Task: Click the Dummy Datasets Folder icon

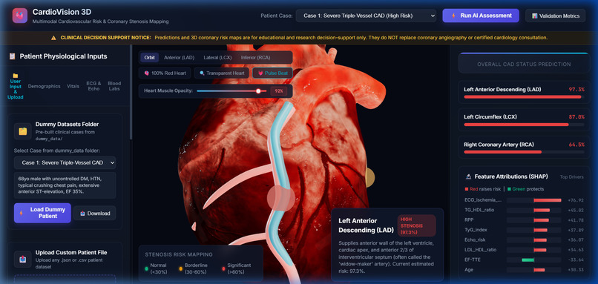Action: [x=23, y=131]
